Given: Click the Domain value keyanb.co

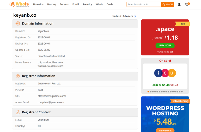Looking at the screenshot, I should [43, 31].
